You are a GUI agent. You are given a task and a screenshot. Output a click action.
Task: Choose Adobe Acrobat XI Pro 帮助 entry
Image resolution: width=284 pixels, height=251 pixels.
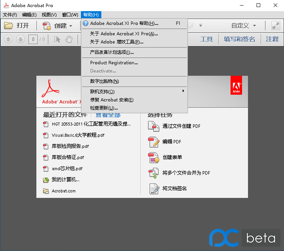pyautogui.click(x=134, y=23)
